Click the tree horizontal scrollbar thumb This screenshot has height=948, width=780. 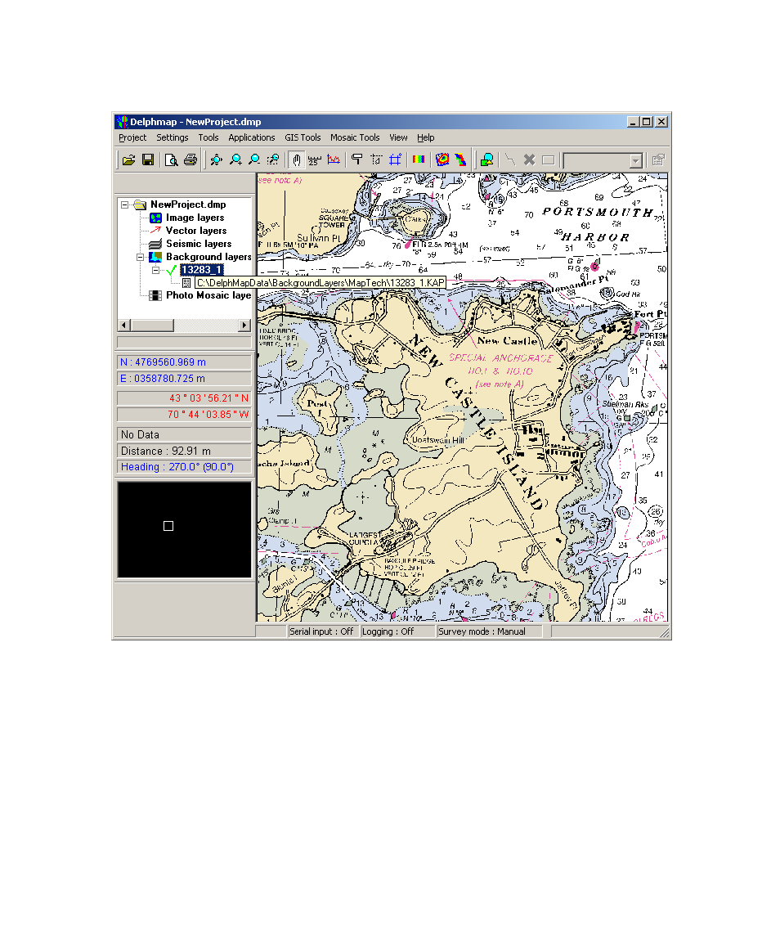152,326
